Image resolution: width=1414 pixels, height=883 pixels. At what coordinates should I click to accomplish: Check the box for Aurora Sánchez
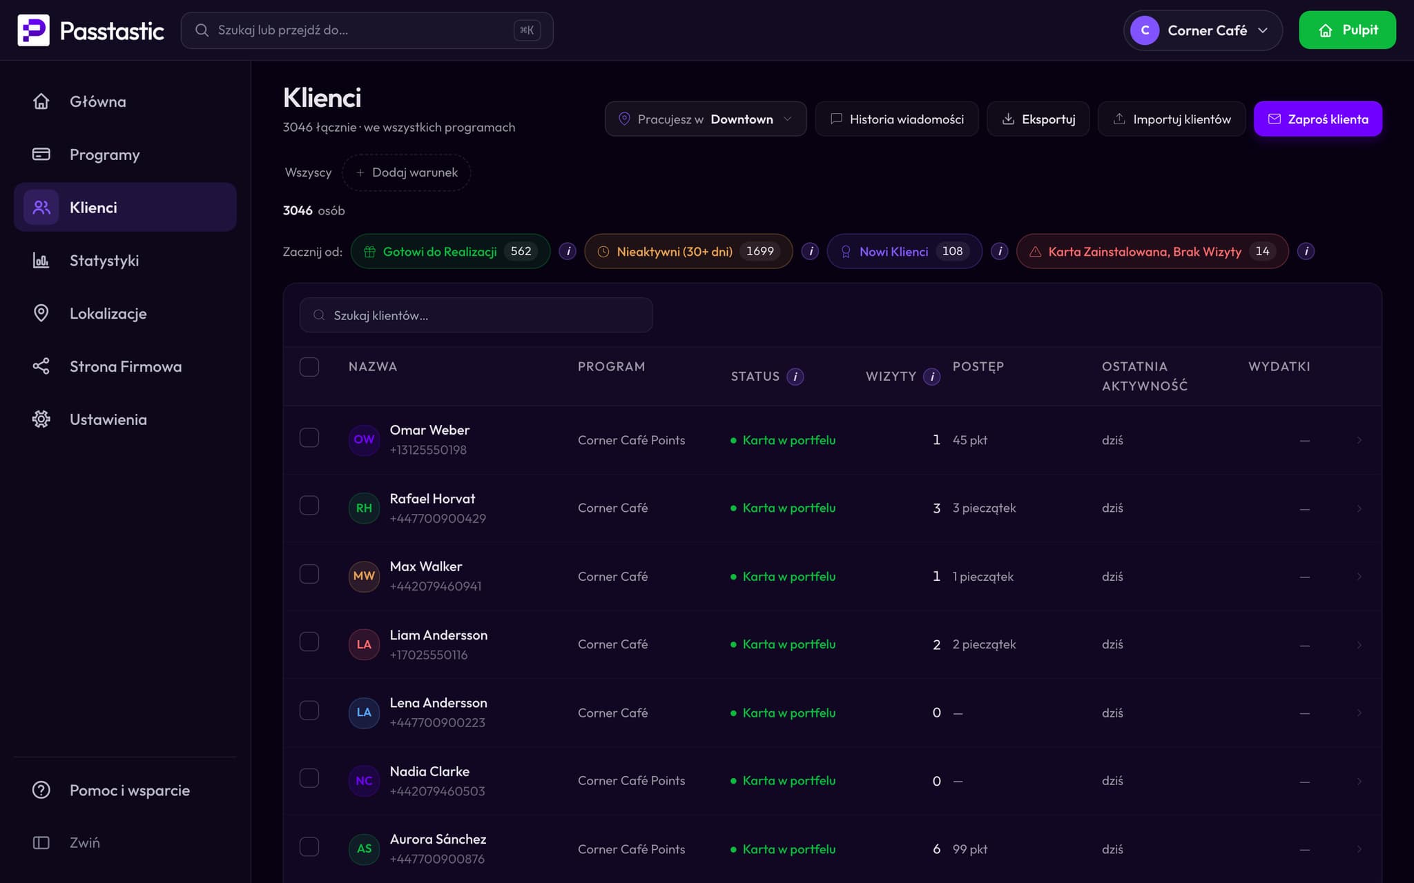point(309,846)
